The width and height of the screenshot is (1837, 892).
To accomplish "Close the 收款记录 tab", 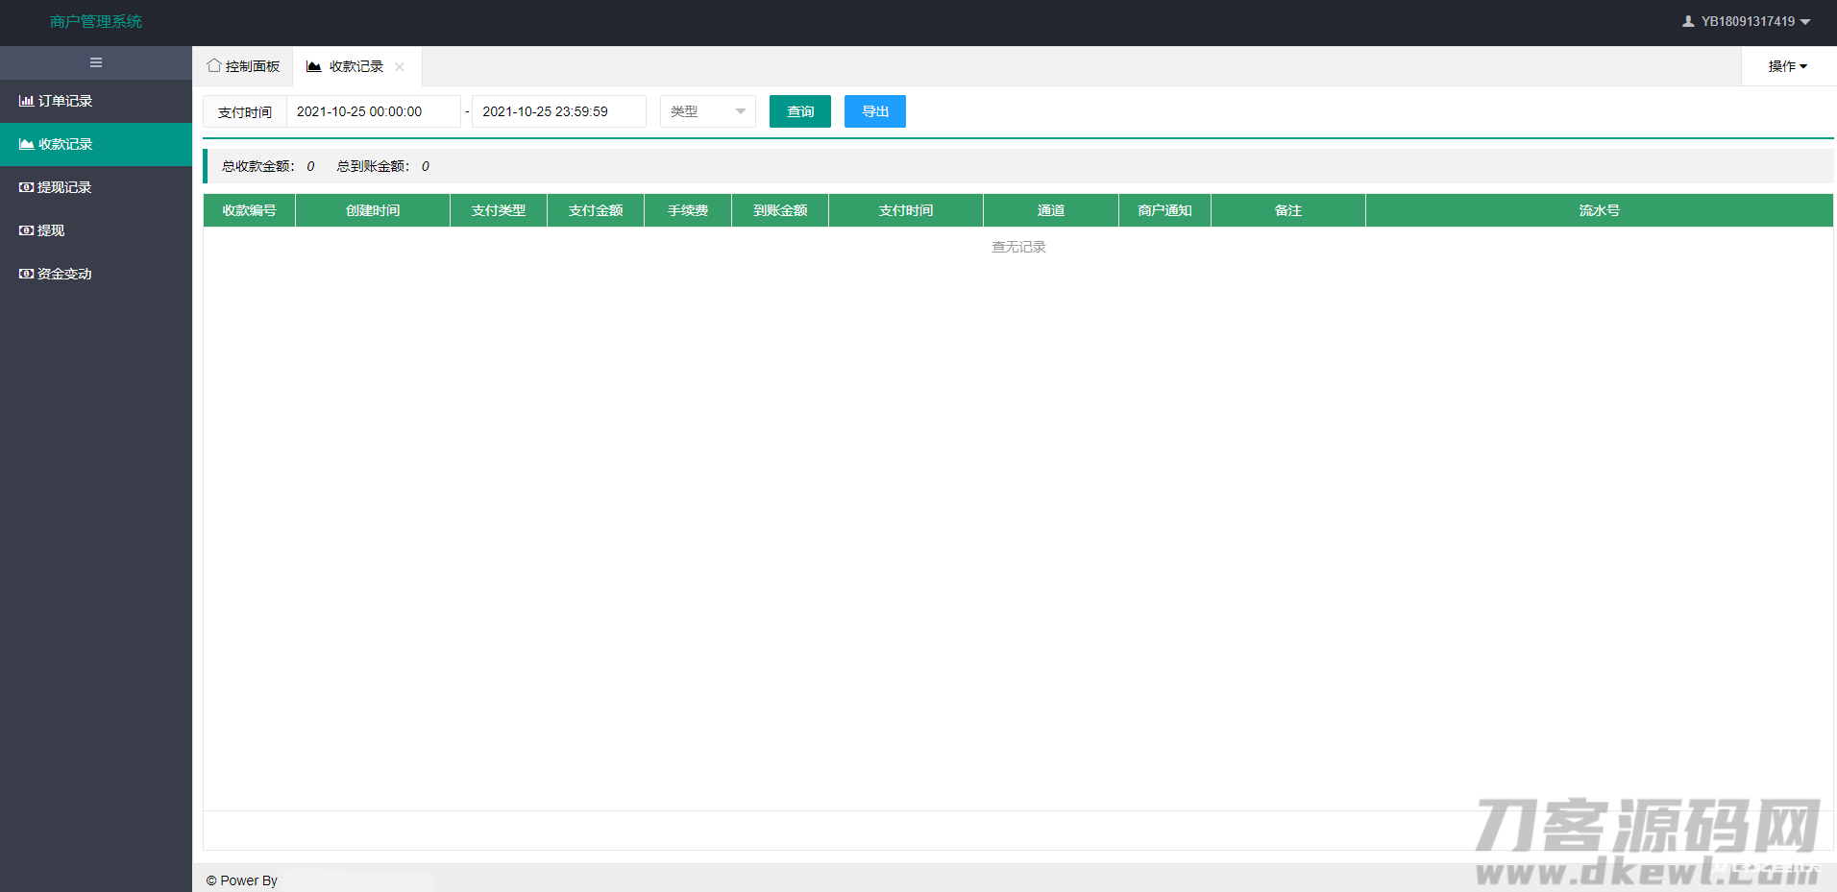I will click(x=400, y=66).
